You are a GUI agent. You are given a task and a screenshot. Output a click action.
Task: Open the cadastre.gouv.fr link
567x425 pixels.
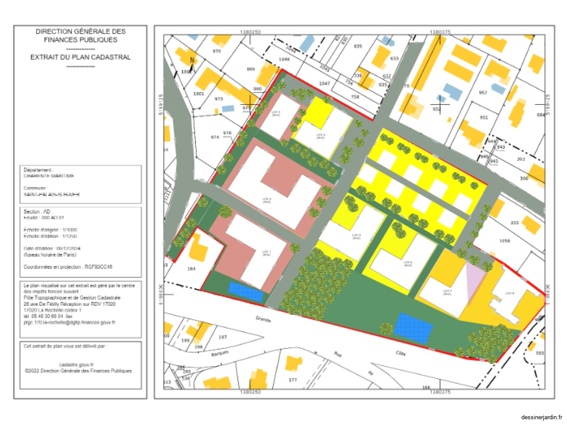pos(76,365)
